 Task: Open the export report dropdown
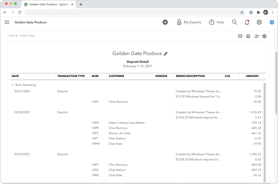click(257, 36)
